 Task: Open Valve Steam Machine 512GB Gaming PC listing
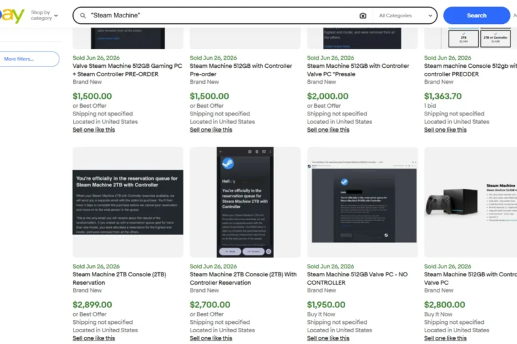point(127,70)
